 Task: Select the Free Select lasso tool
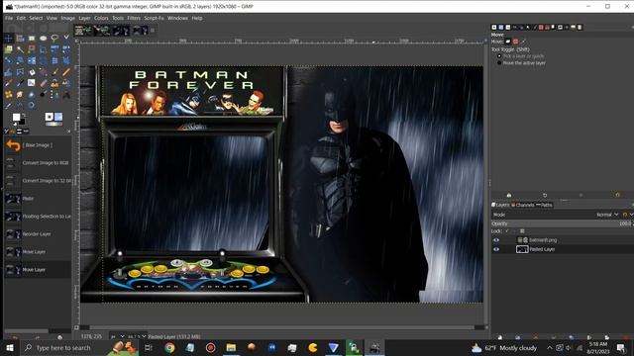point(55,38)
